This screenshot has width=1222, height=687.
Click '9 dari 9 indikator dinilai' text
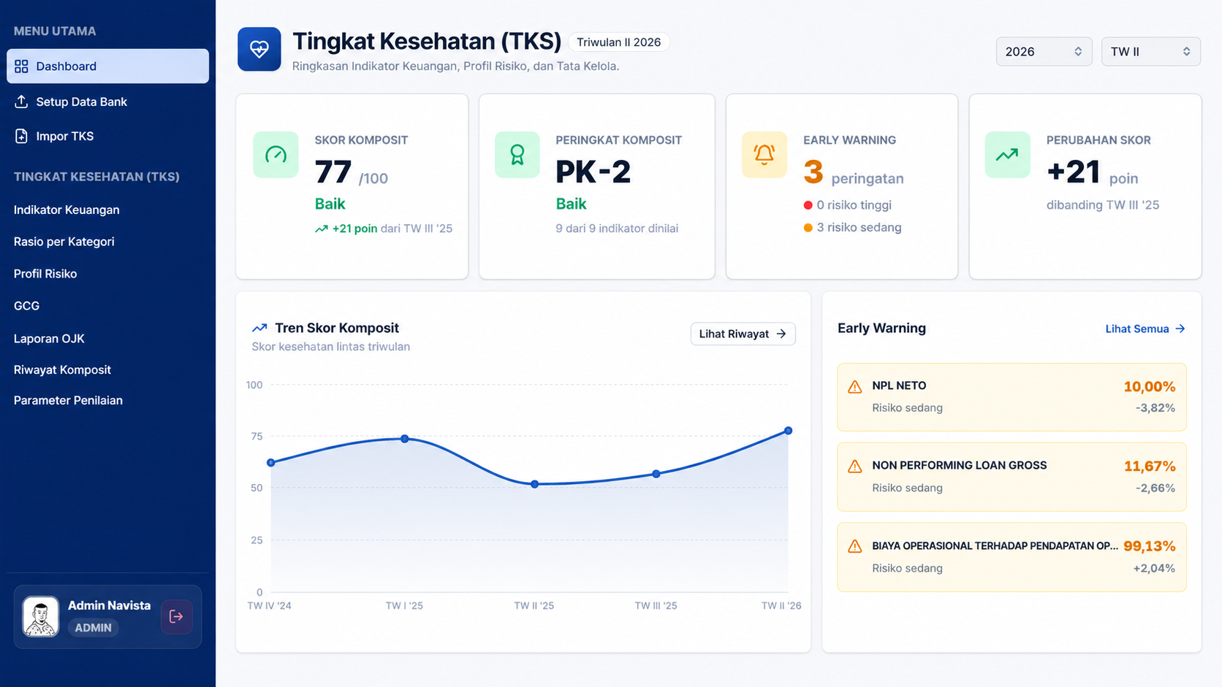617,229
